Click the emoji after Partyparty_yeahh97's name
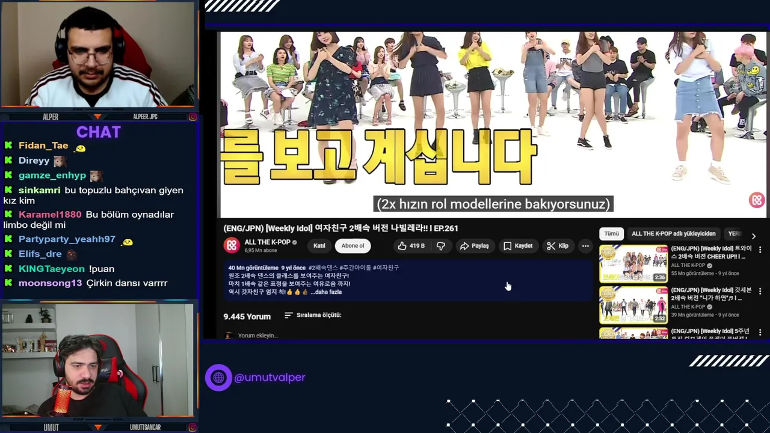 [127, 241]
